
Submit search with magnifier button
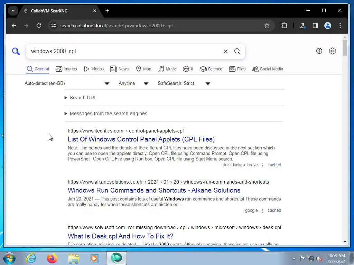tap(237, 51)
